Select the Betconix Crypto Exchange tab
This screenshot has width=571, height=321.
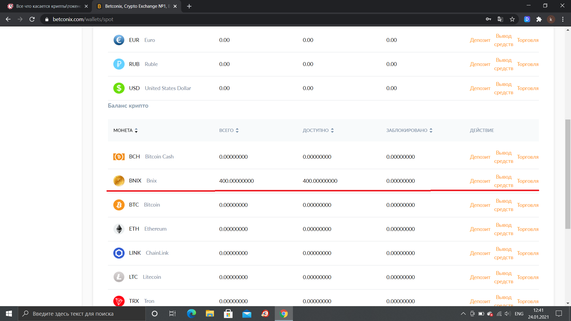[x=137, y=6]
